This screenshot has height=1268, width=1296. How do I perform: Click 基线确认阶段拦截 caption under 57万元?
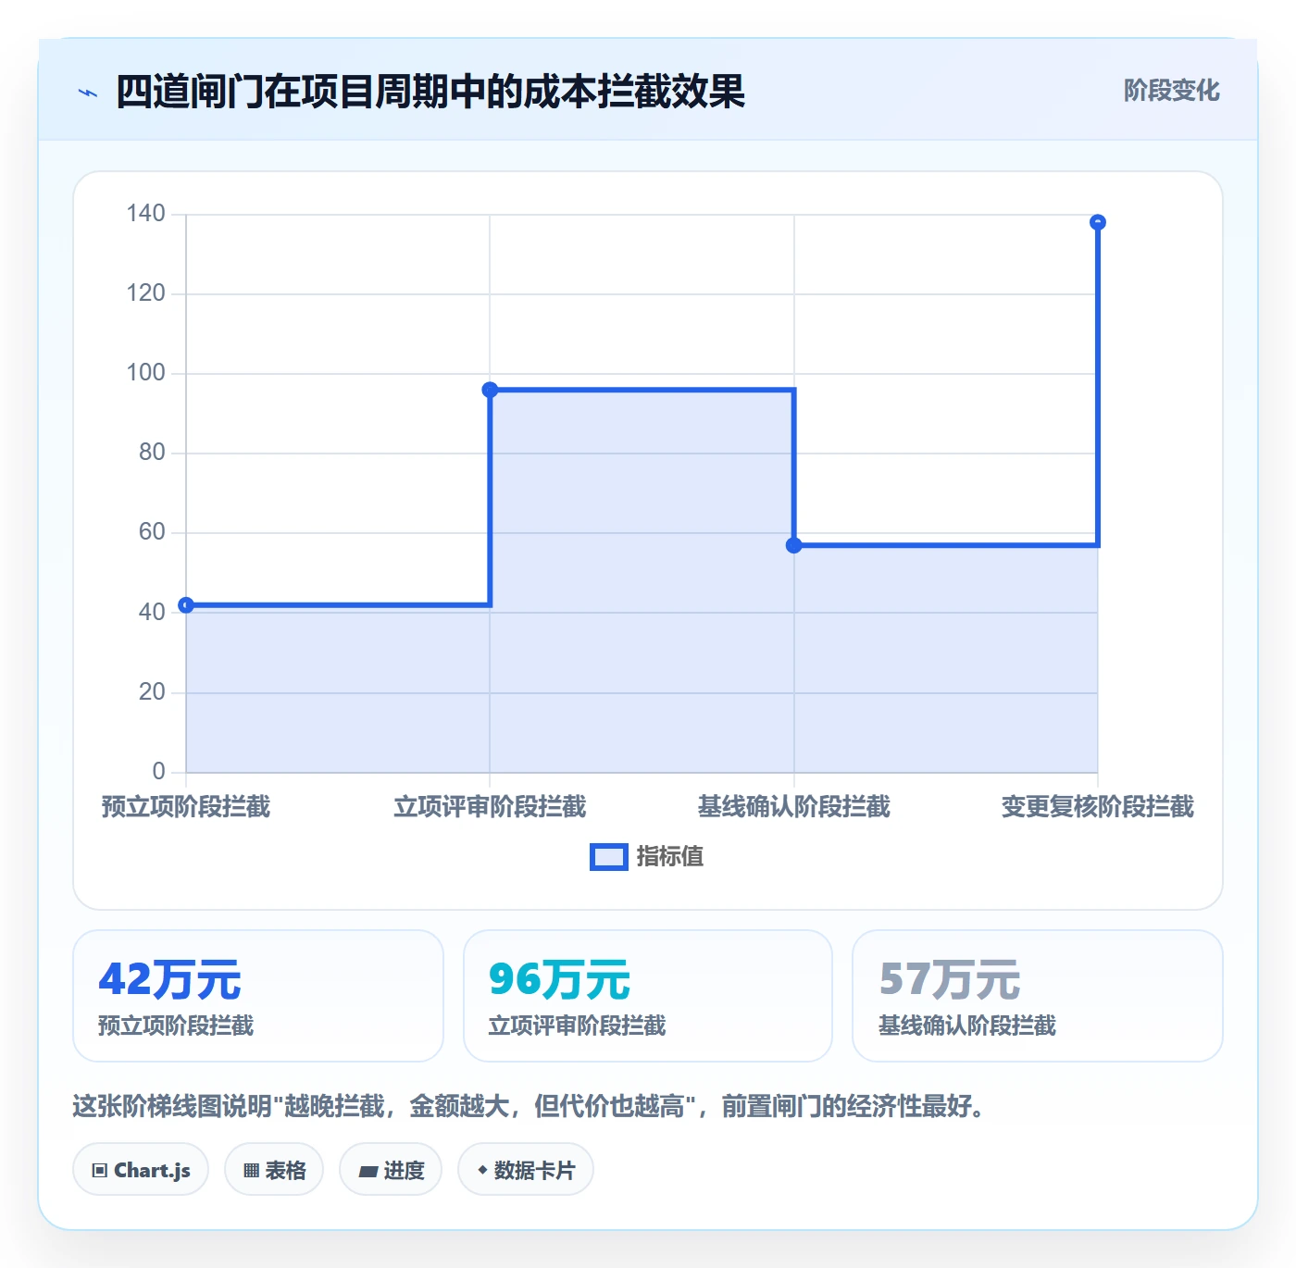click(966, 1026)
